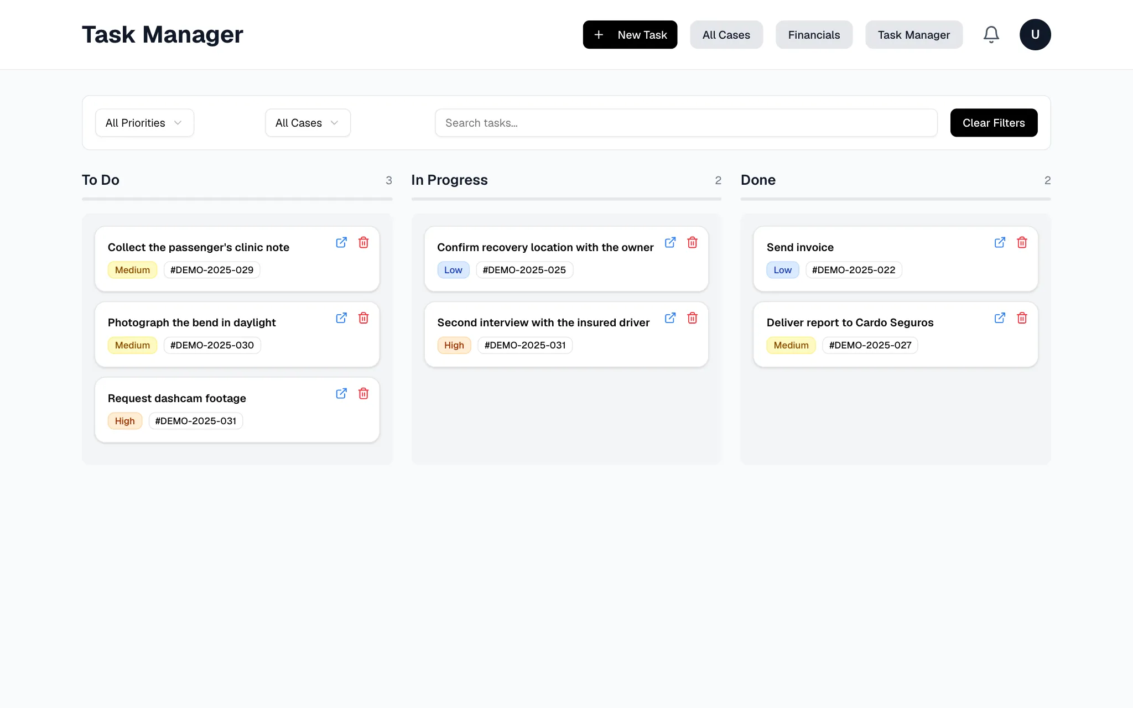Image resolution: width=1133 pixels, height=708 pixels.
Task: Delete 'Photograph the bend in daylight' task
Action: 363,318
